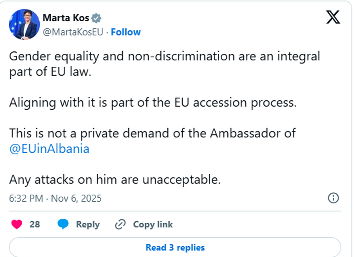Select the blue reply speech bubble icon

pos(63,224)
